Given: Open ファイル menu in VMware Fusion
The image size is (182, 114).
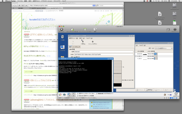Looking at the screenshot, I should (20, 1).
